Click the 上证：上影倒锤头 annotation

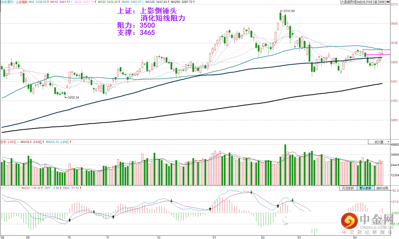point(147,11)
